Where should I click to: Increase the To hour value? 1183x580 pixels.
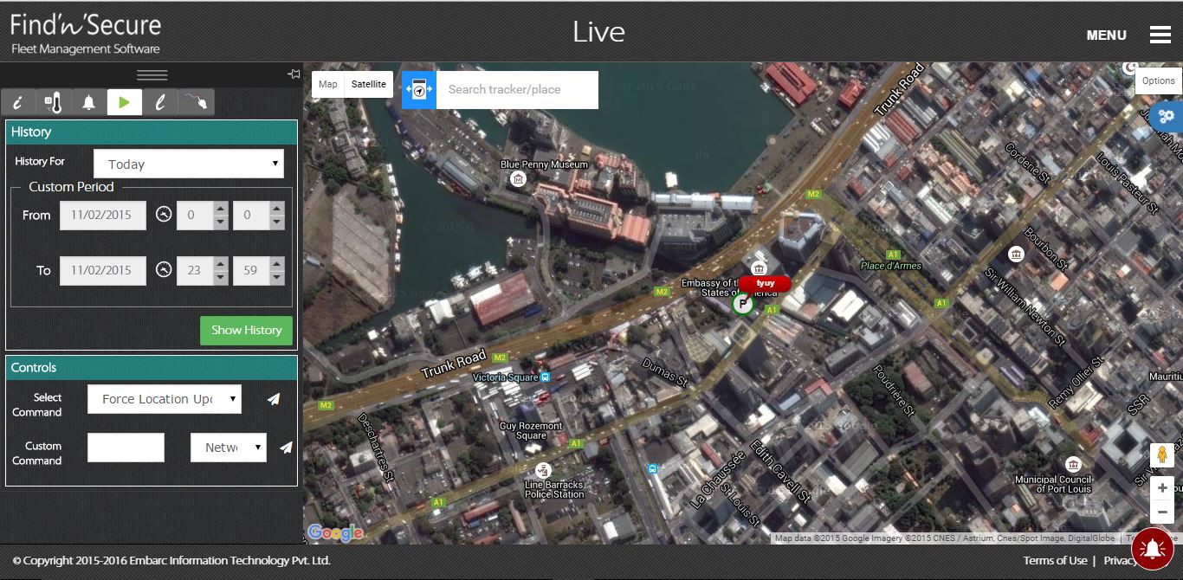(x=221, y=263)
